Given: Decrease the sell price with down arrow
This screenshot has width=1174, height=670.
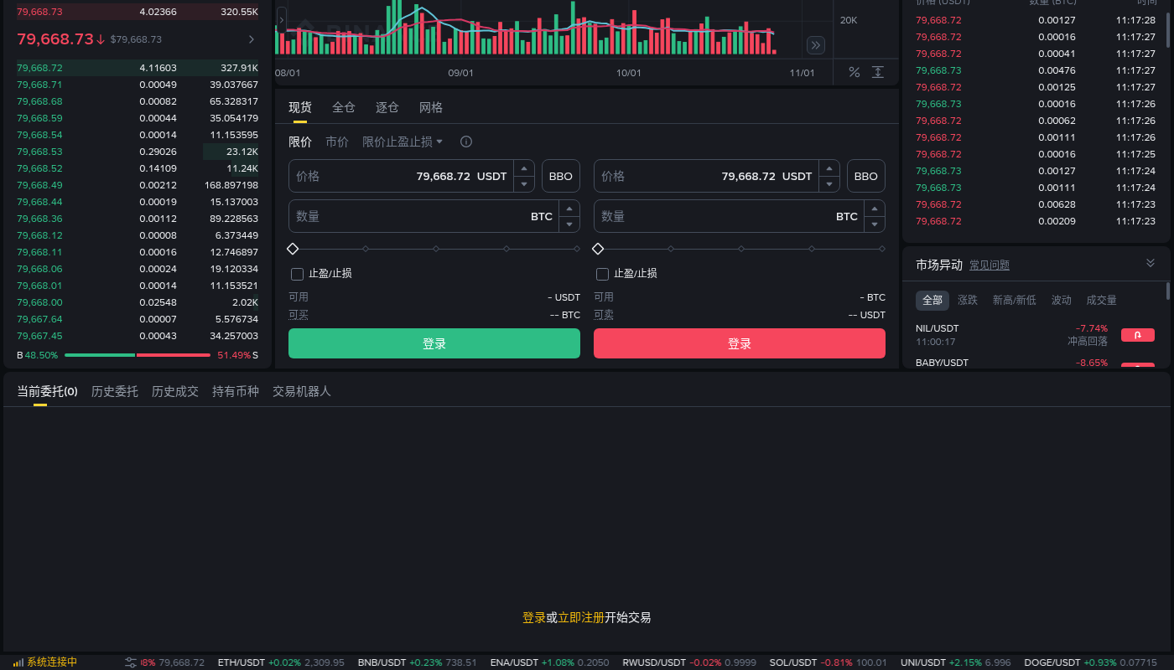Looking at the screenshot, I should 829,184.
